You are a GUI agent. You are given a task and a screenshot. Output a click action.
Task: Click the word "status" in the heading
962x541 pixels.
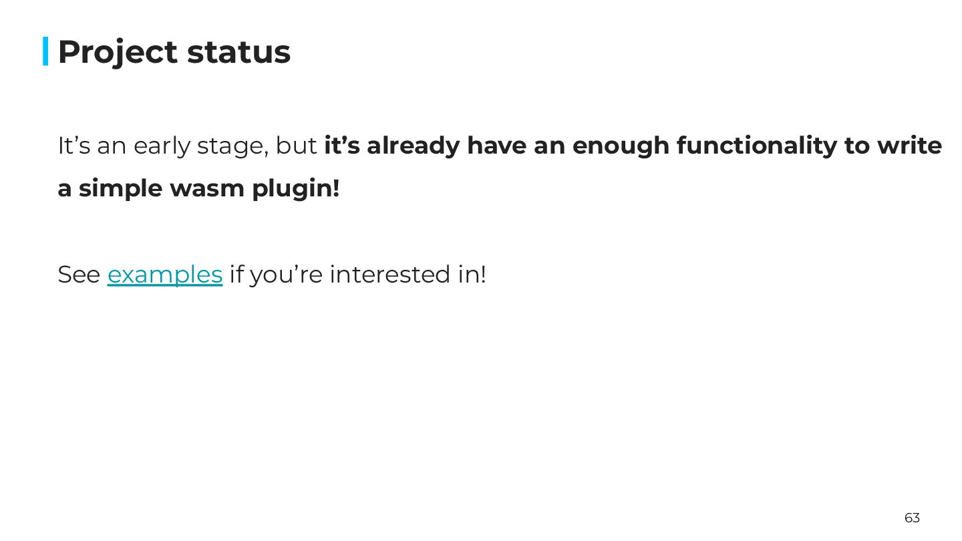[238, 52]
